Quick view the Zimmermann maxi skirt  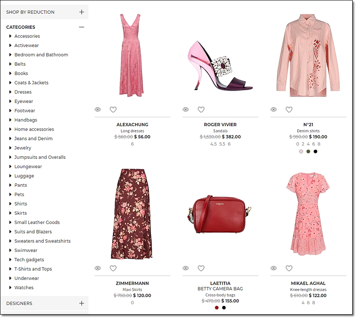click(x=98, y=268)
